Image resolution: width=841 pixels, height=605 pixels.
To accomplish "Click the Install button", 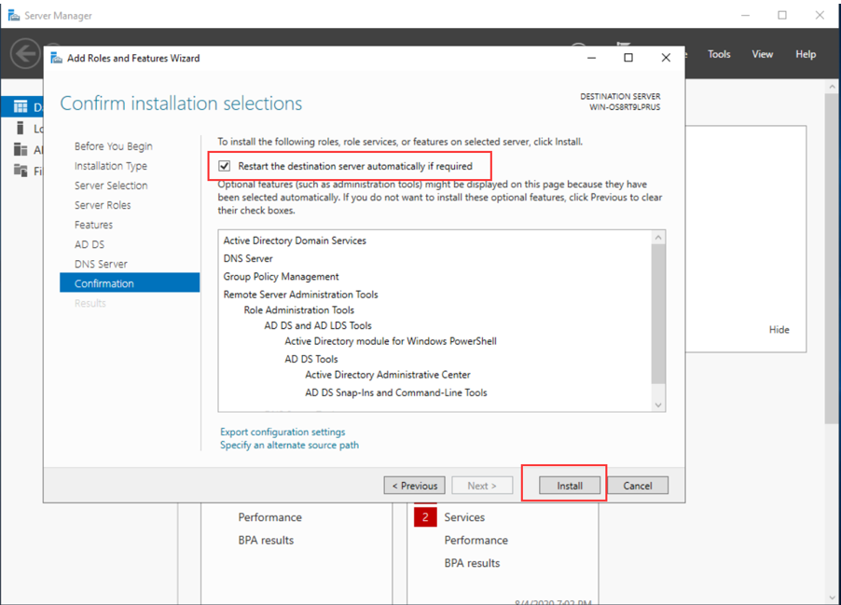I will tap(570, 486).
